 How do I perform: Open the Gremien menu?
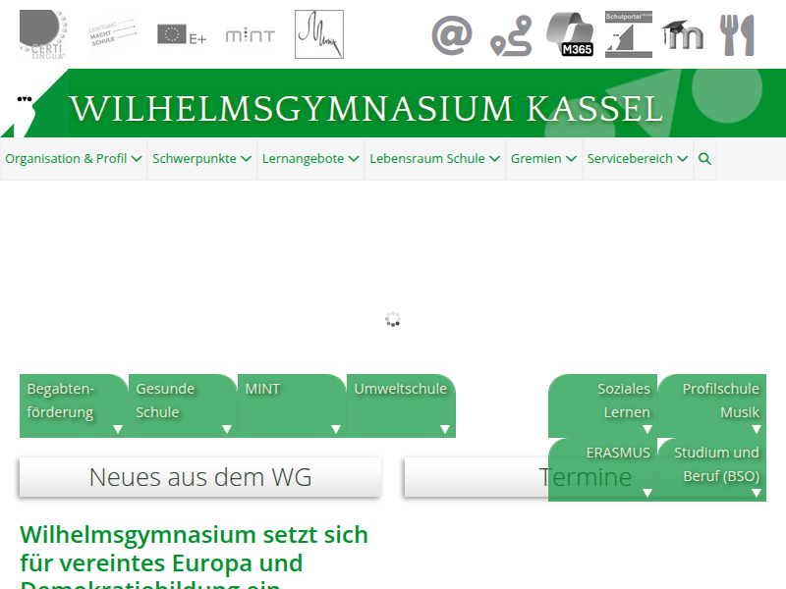[x=544, y=159]
